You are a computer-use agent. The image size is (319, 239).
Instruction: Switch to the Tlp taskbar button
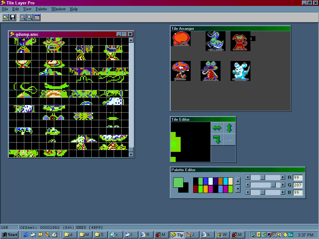pyautogui.click(x=177, y=235)
